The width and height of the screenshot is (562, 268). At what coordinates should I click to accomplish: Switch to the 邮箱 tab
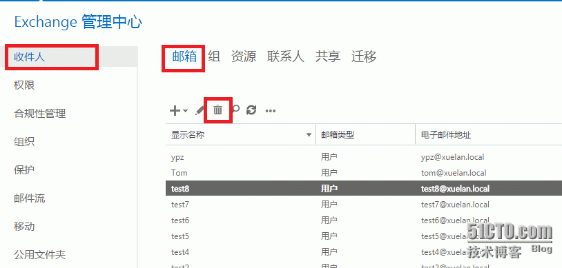point(184,56)
